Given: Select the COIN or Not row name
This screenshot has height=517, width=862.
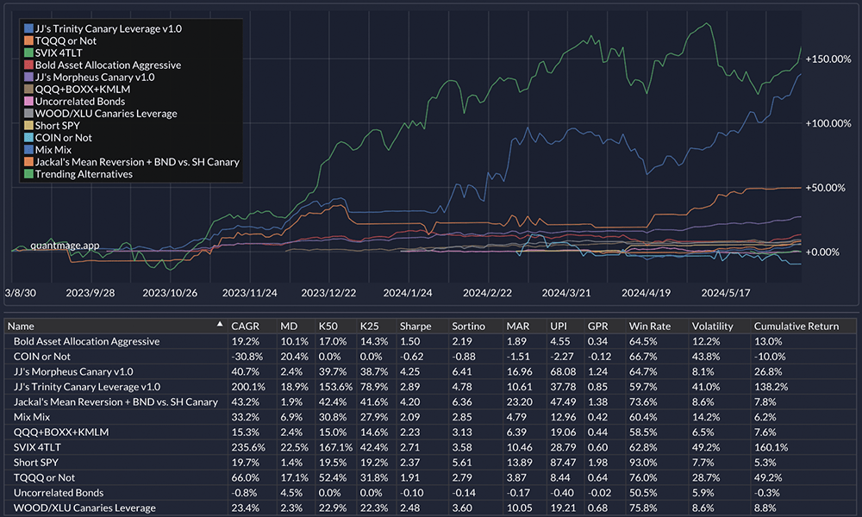Looking at the screenshot, I should coord(41,357).
